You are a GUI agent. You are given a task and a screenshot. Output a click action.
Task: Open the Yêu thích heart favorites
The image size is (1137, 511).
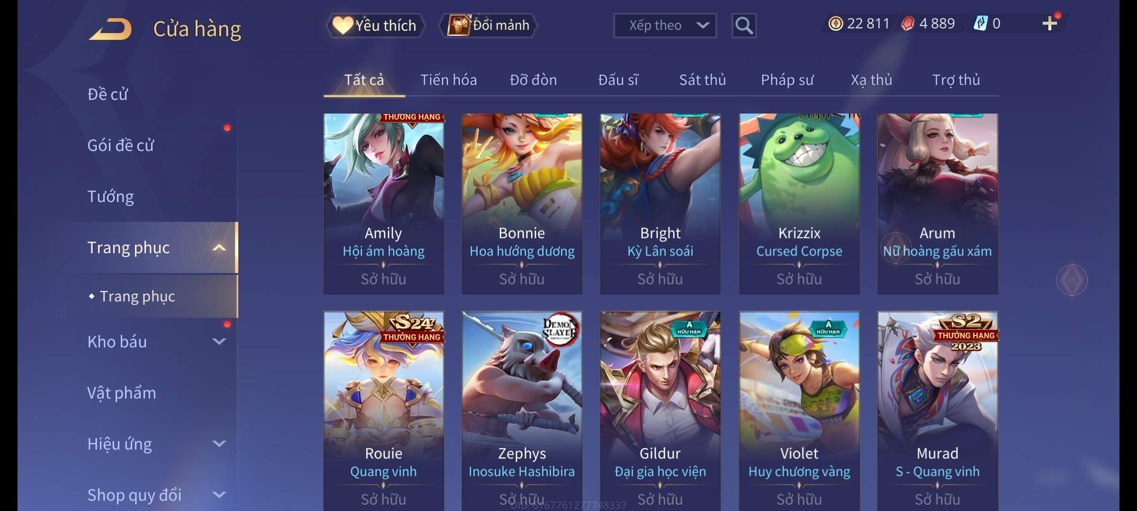click(375, 25)
